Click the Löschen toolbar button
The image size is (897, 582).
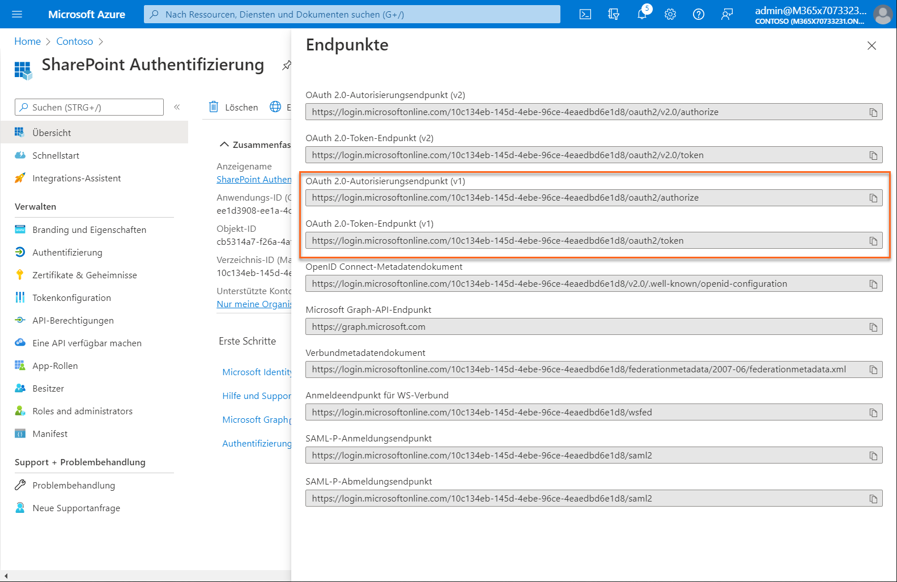coord(233,107)
